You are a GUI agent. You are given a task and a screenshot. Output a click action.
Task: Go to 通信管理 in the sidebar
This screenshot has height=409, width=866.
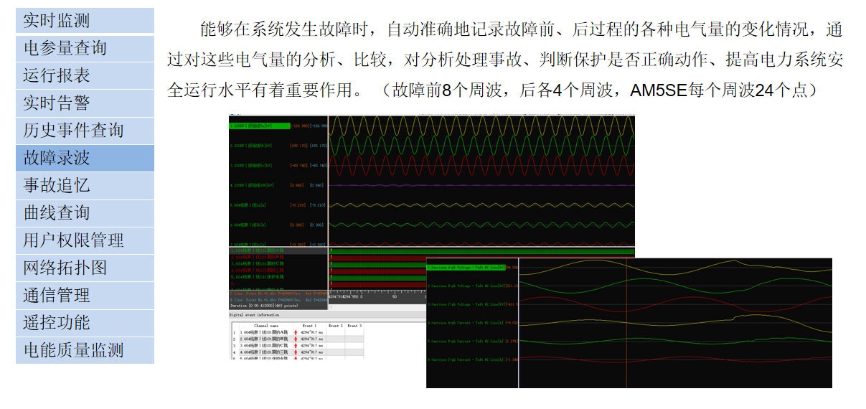[85, 295]
